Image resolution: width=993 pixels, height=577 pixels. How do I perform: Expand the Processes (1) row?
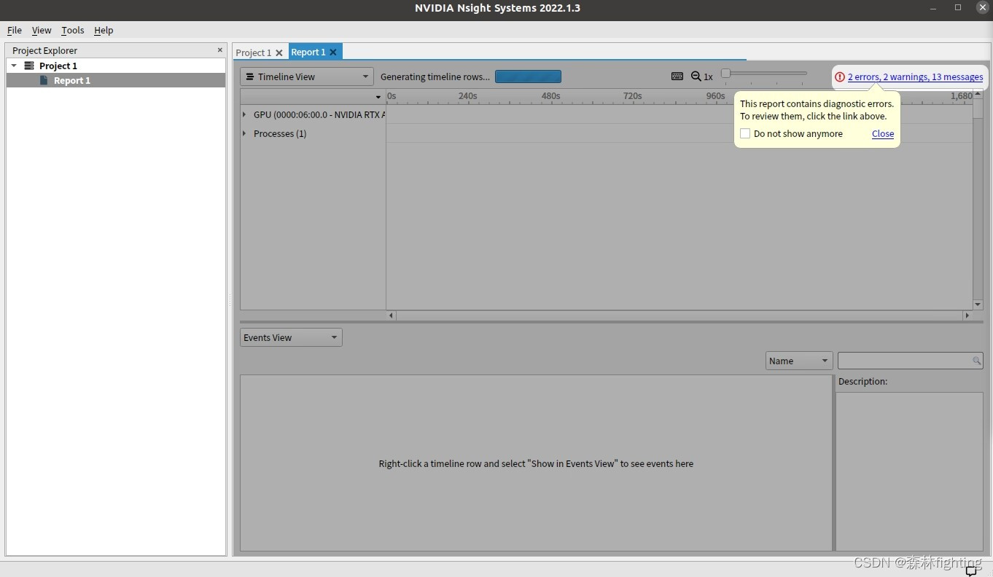click(244, 133)
